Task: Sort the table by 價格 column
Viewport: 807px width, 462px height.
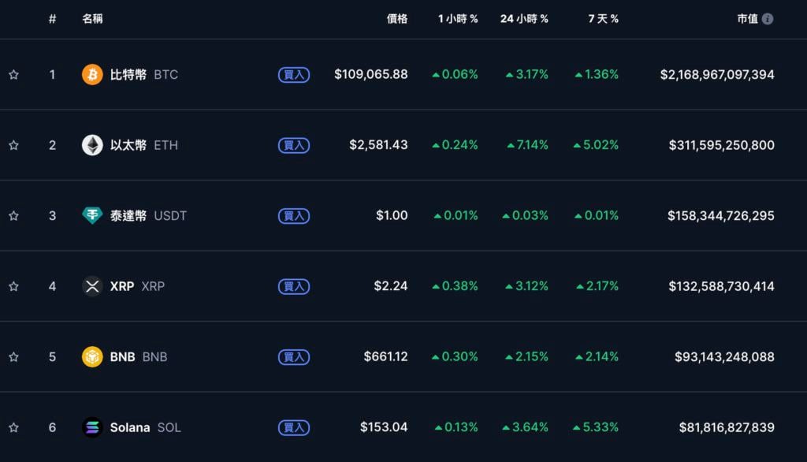Action: click(x=397, y=19)
